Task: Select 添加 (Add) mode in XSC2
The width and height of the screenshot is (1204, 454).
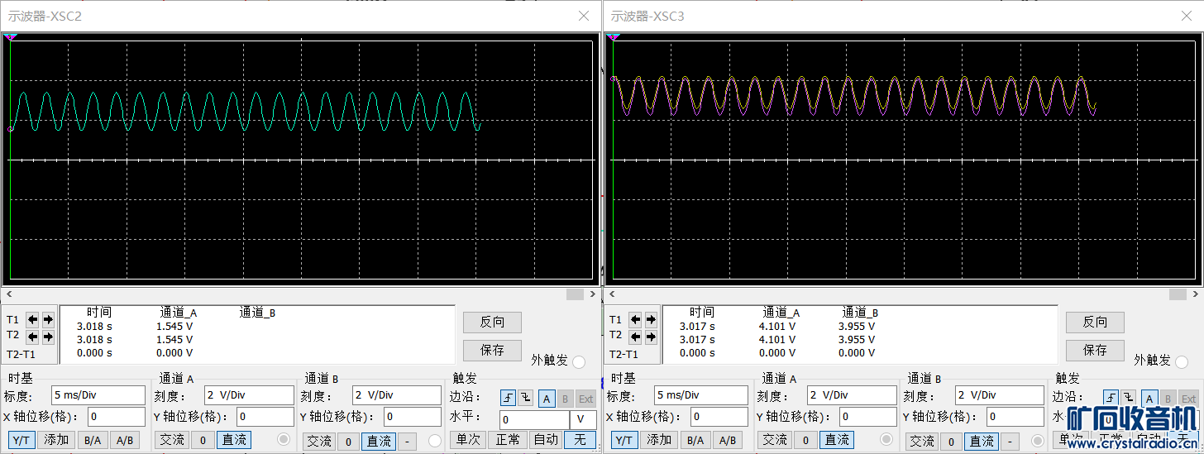Action: point(56,440)
